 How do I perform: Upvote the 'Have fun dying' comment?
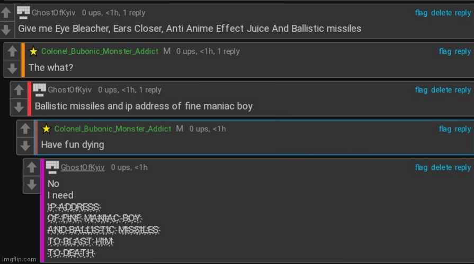click(25, 129)
